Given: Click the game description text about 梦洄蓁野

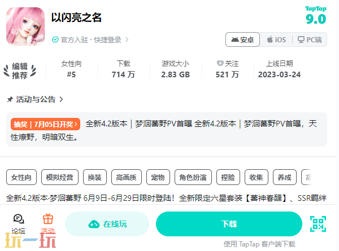Looking at the screenshot, I should click(x=166, y=198).
